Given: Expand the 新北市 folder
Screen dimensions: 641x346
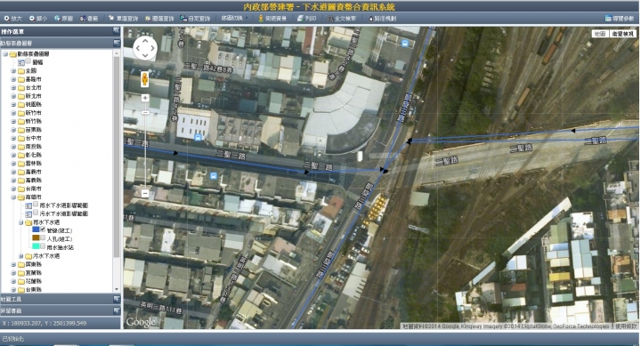Looking at the screenshot, I should point(14,96).
